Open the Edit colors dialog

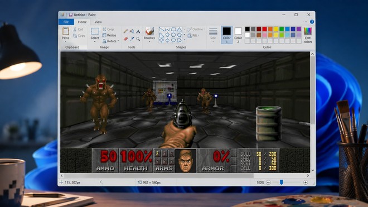click(308, 35)
